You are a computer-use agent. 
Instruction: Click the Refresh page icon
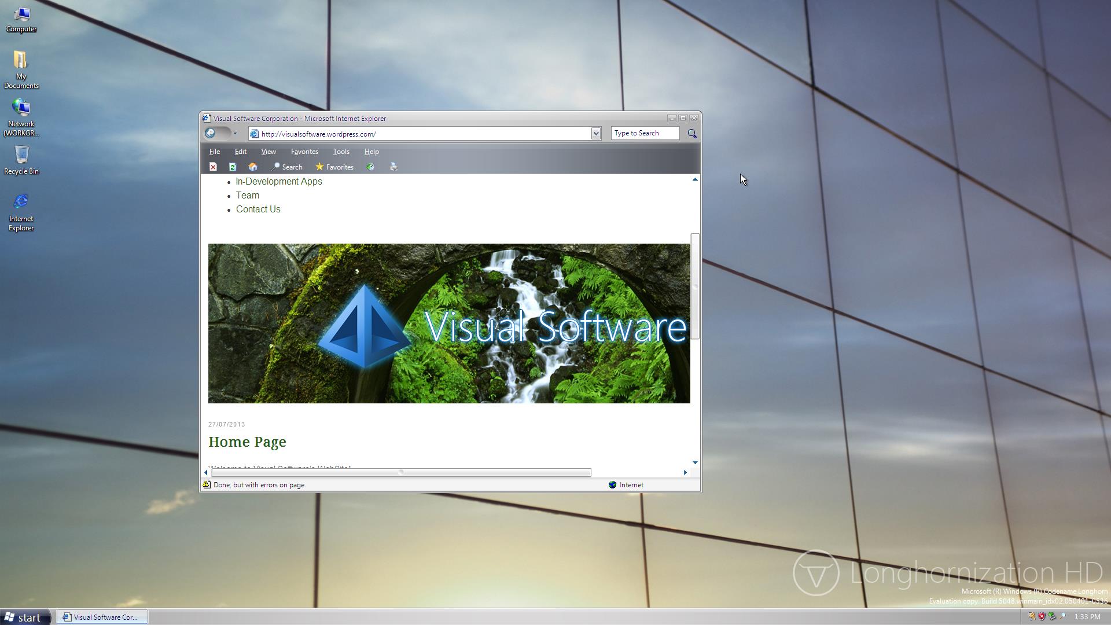[x=233, y=167]
